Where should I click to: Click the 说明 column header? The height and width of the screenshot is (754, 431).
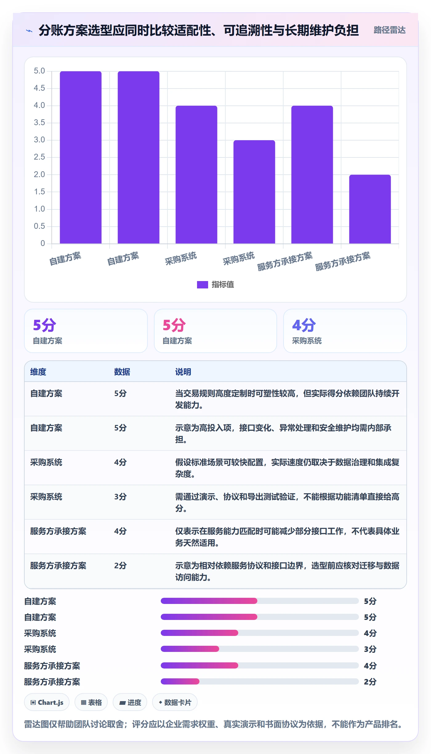(x=183, y=372)
